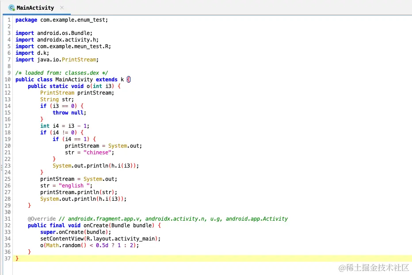Click the 'if (i4 != 0)' condition
This screenshot has height=275, width=412.
[x=59, y=133]
